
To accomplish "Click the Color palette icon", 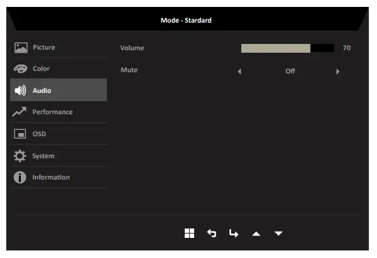I will click(21, 69).
